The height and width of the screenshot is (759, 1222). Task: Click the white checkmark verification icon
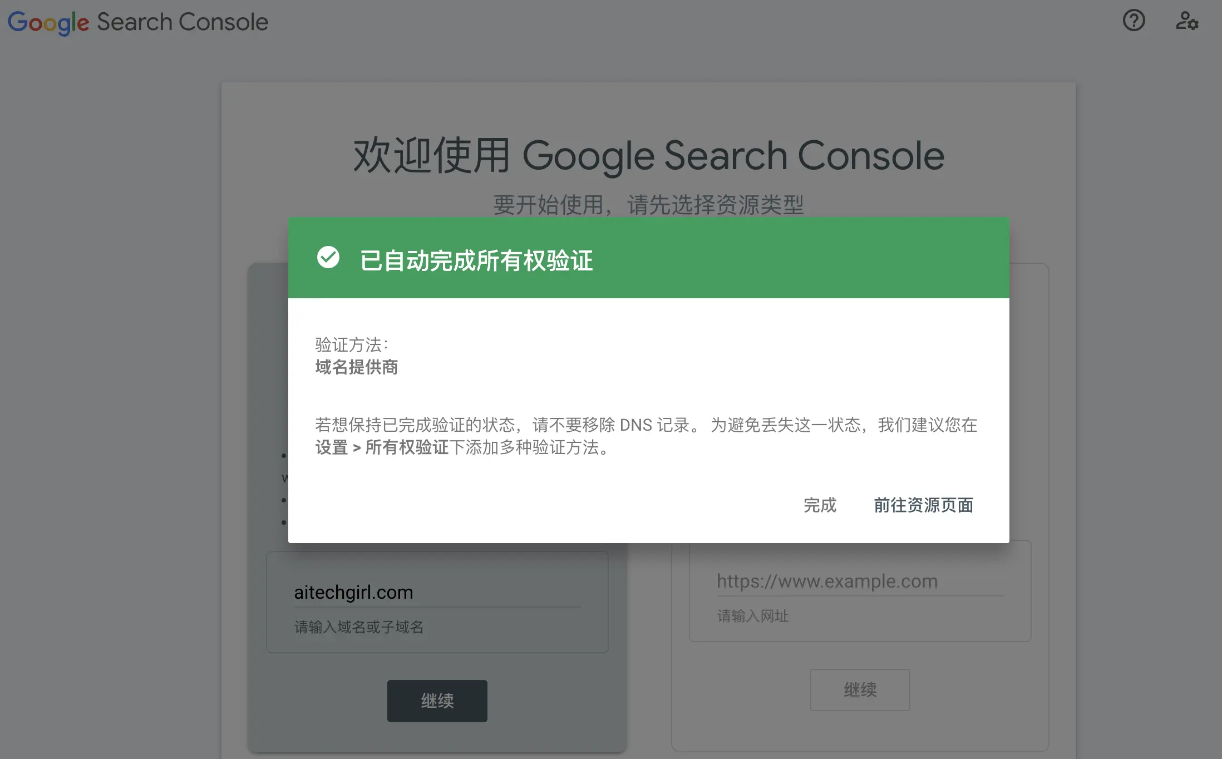(x=328, y=258)
